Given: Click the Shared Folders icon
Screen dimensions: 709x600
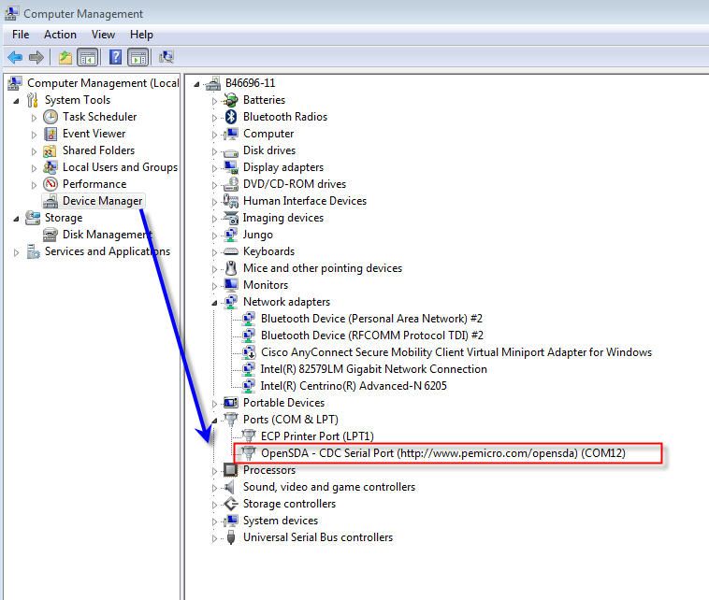Looking at the screenshot, I should tap(51, 150).
